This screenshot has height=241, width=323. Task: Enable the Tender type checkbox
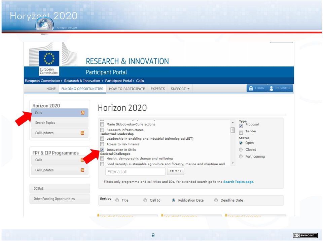(x=241, y=132)
